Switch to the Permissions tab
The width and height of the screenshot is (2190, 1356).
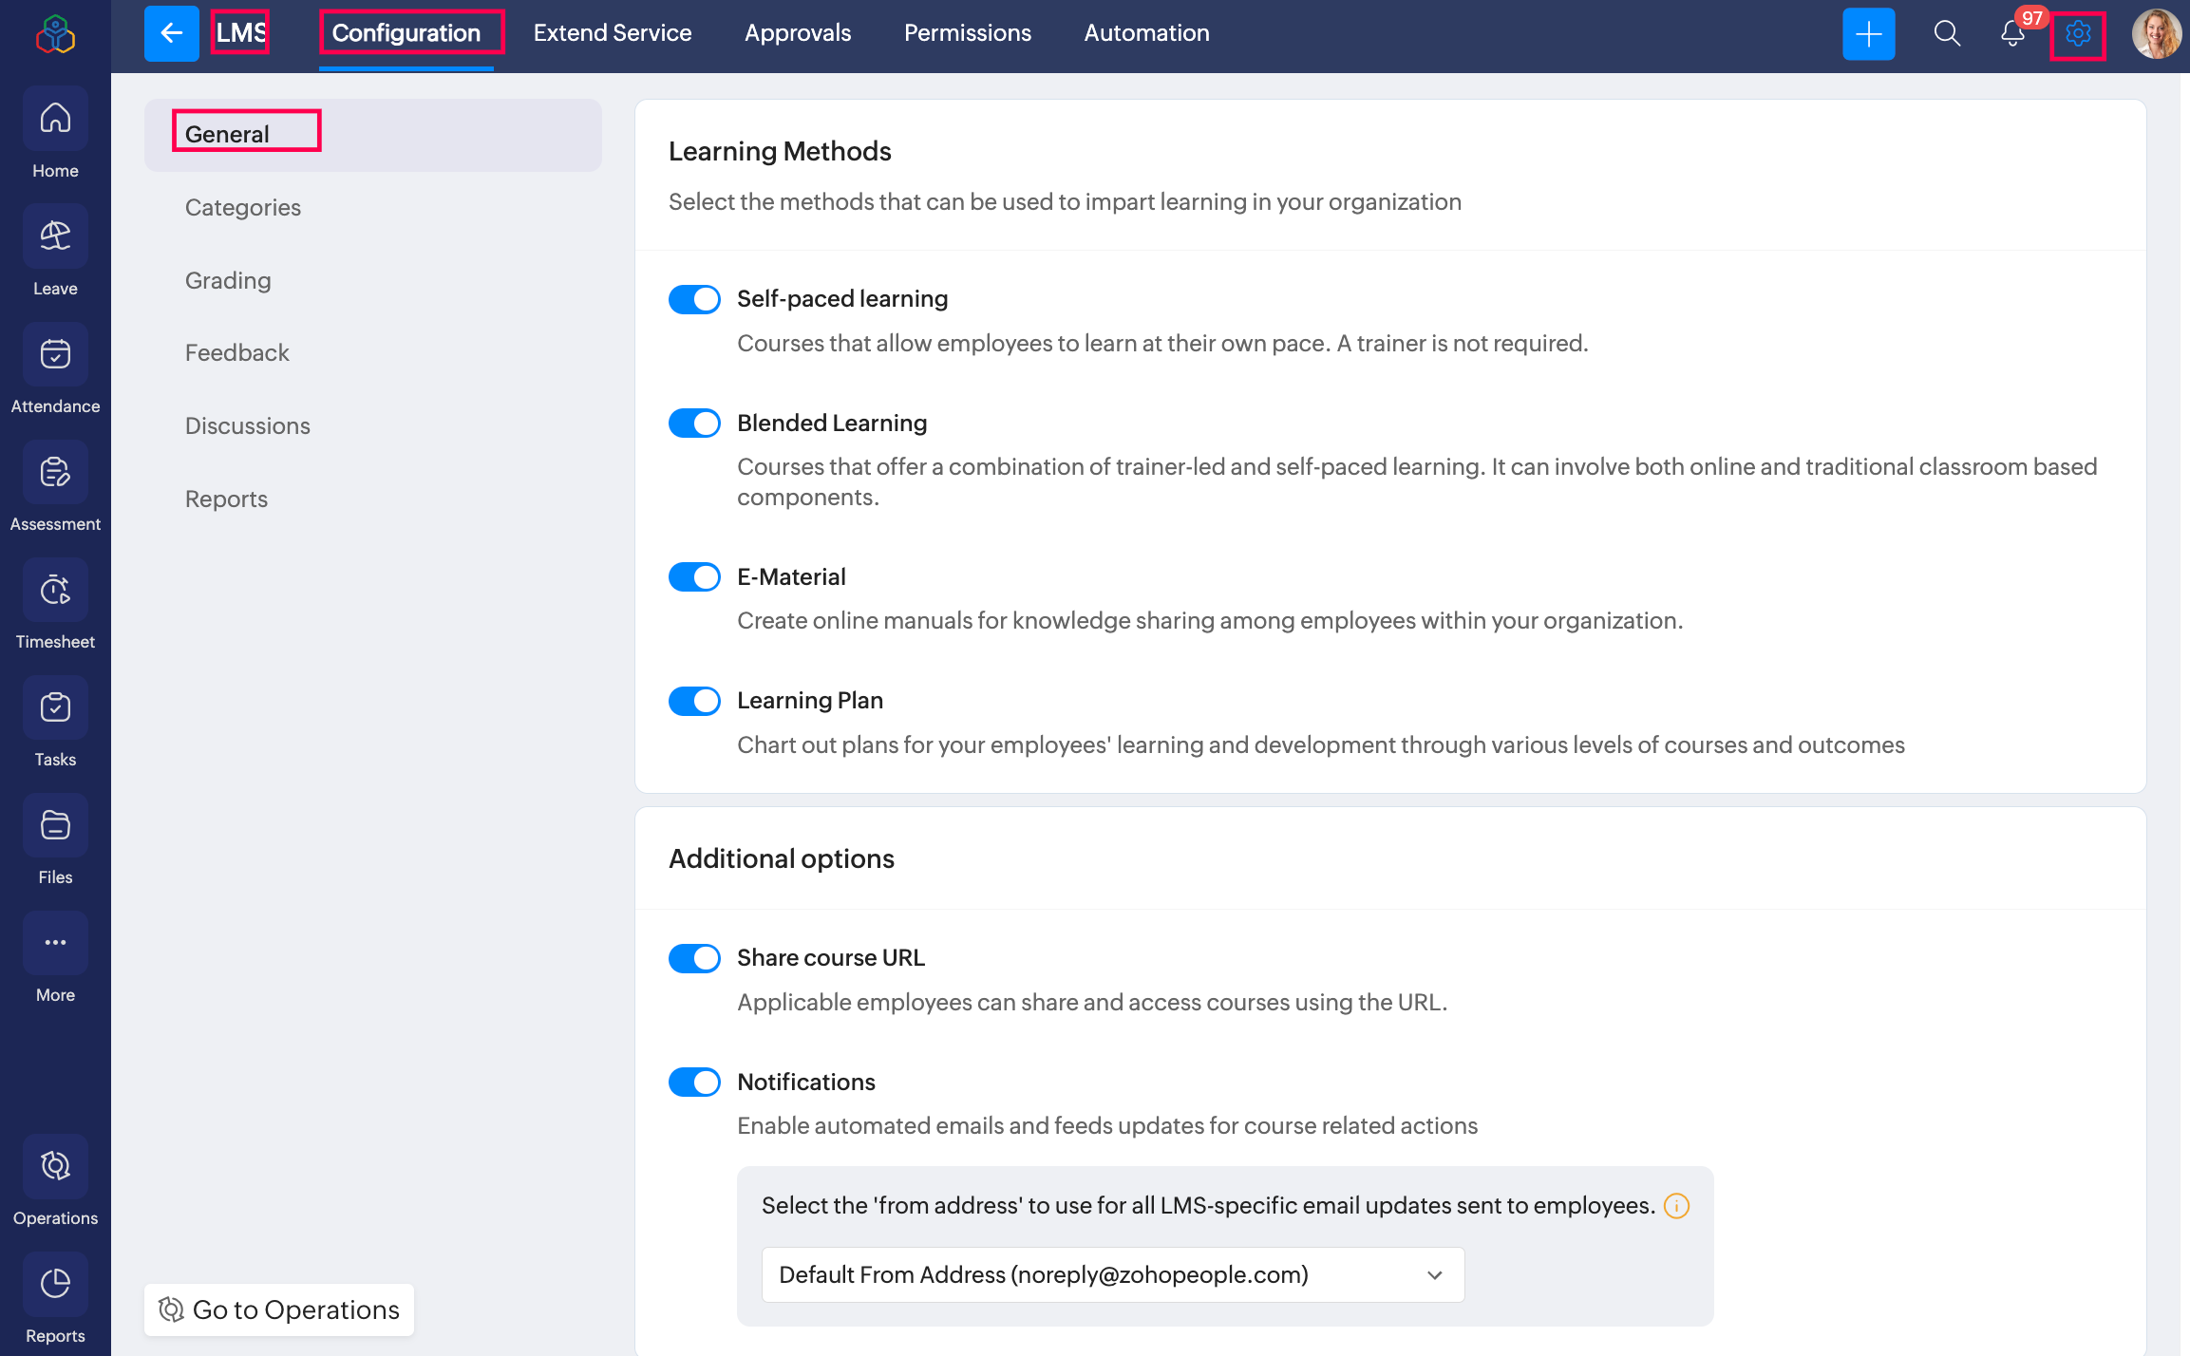pyautogui.click(x=967, y=33)
